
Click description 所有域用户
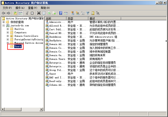96,59
